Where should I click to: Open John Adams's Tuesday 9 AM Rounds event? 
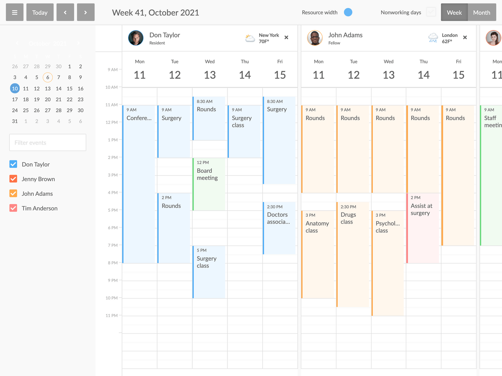[x=353, y=149]
